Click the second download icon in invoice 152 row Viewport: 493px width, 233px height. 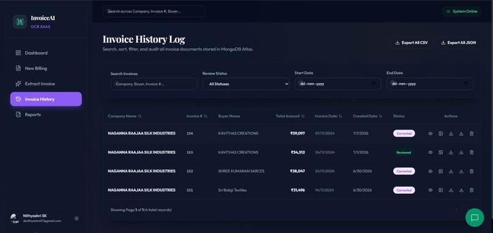coord(461,171)
